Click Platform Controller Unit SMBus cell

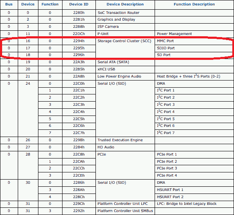(x=125, y=211)
